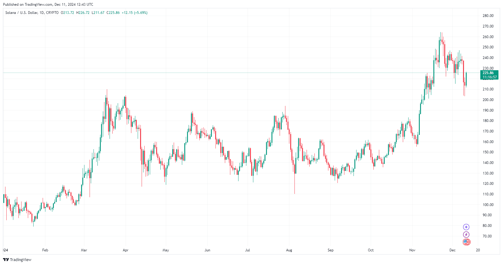The image size is (503, 265).
Task: Click the 70.00 price axis label
Action: coord(487,236)
